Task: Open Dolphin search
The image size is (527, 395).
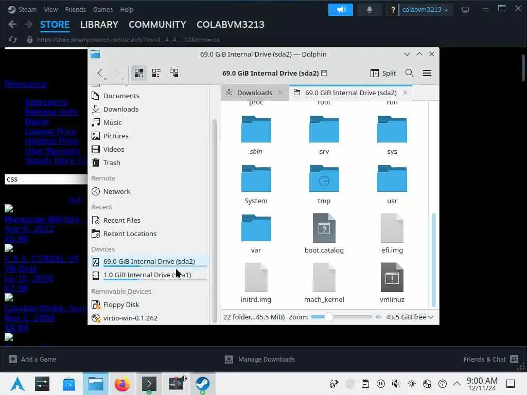Action: (409, 73)
